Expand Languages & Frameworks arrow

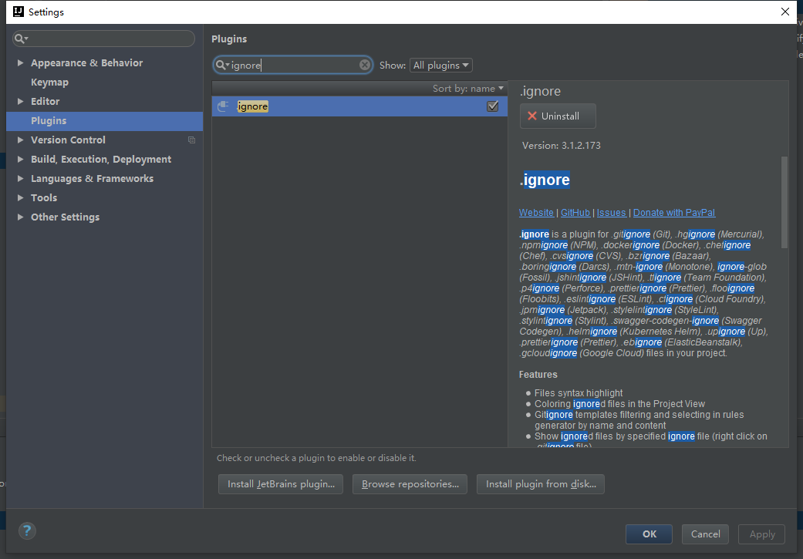(x=21, y=178)
